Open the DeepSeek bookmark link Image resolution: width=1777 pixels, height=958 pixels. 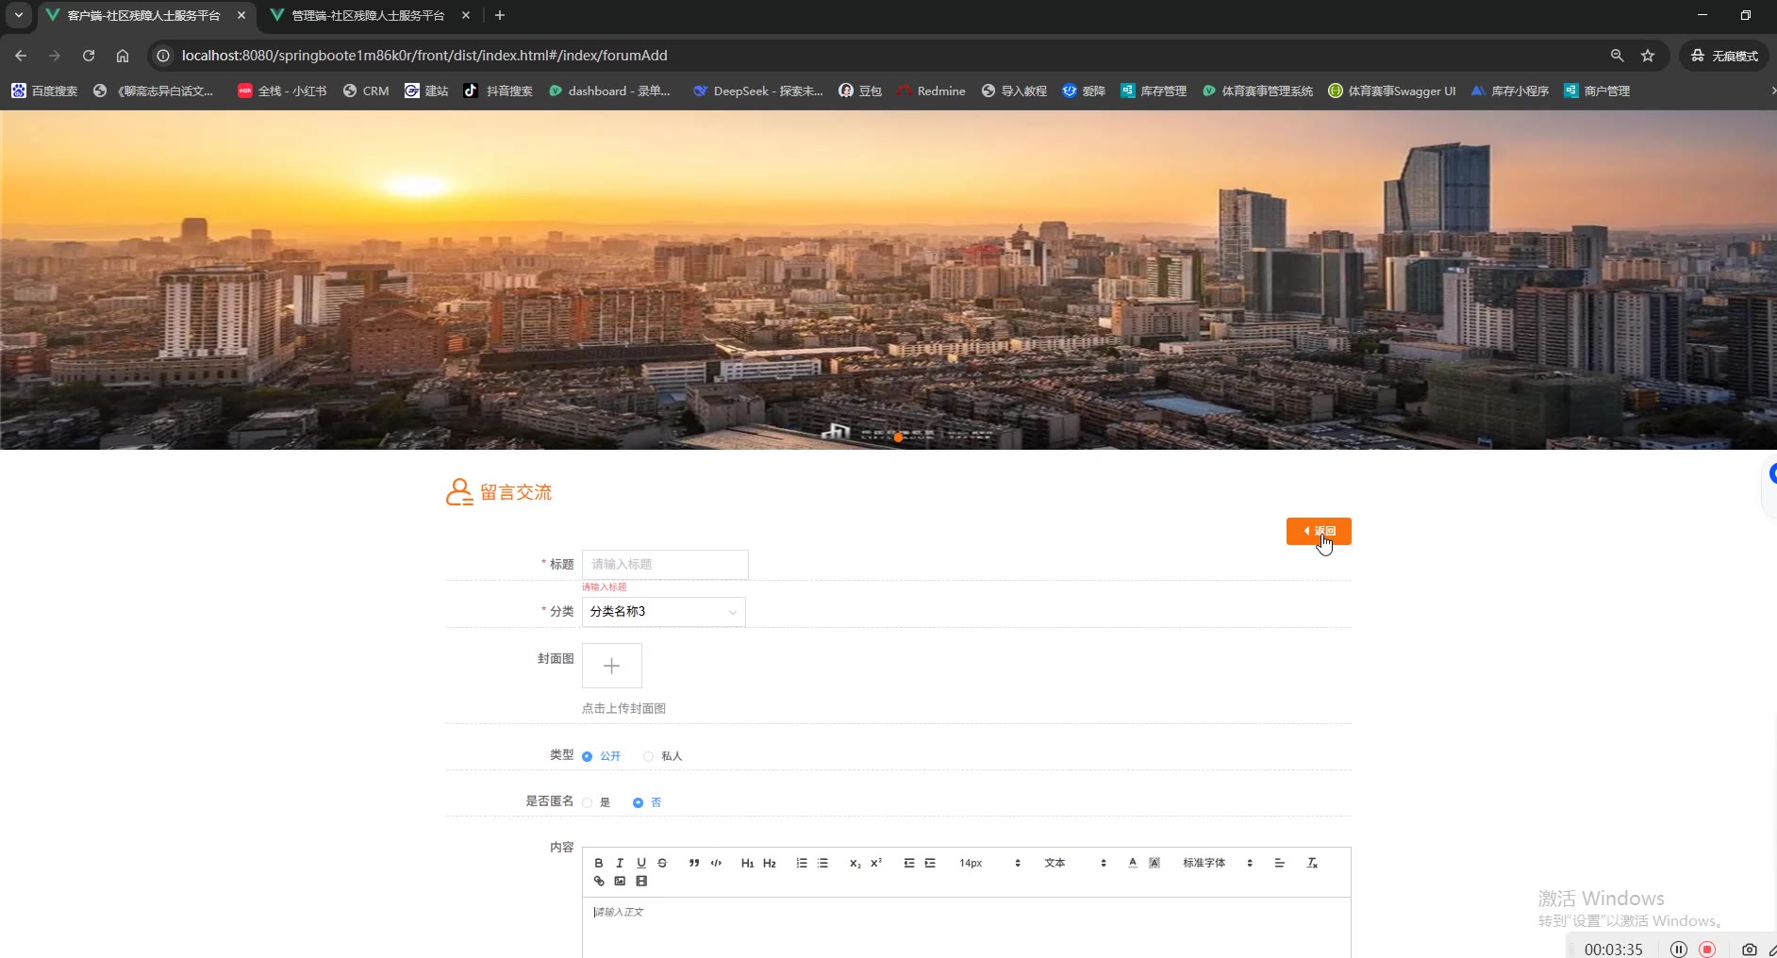pos(757,91)
